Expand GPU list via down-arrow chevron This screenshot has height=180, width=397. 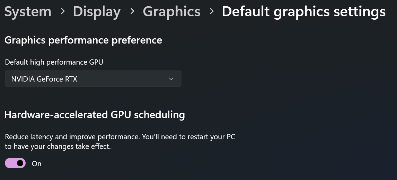coord(171,79)
